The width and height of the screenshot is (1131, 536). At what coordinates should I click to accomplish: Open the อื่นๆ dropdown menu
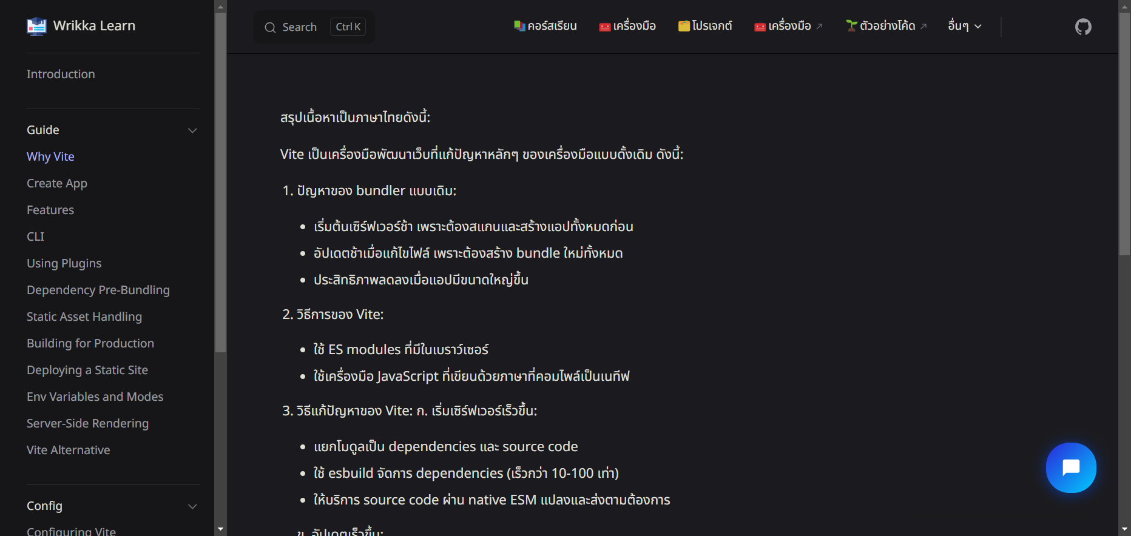tap(964, 26)
